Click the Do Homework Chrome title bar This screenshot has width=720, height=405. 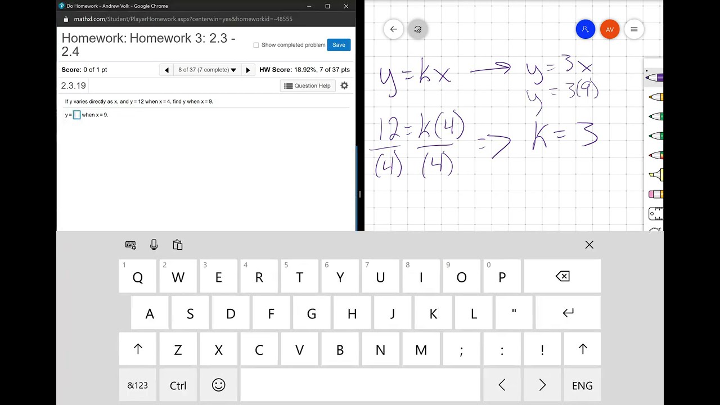point(117,6)
